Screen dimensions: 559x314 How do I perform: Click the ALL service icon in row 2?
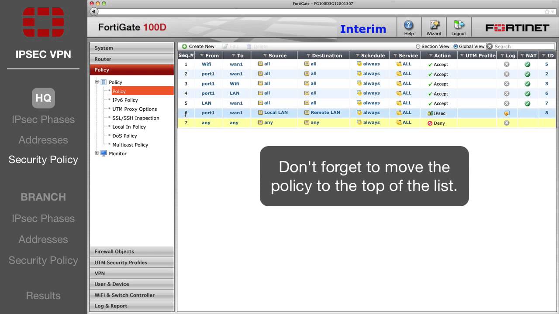tap(399, 74)
